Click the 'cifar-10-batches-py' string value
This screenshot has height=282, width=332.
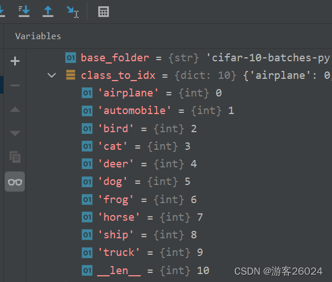click(x=269, y=58)
